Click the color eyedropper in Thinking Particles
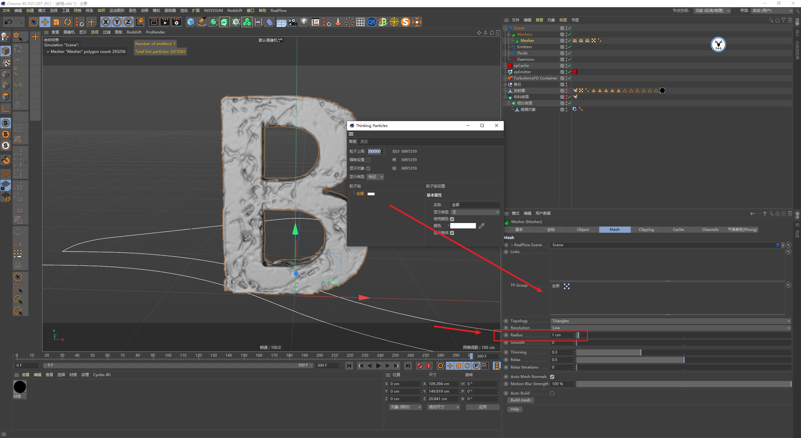 click(482, 226)
